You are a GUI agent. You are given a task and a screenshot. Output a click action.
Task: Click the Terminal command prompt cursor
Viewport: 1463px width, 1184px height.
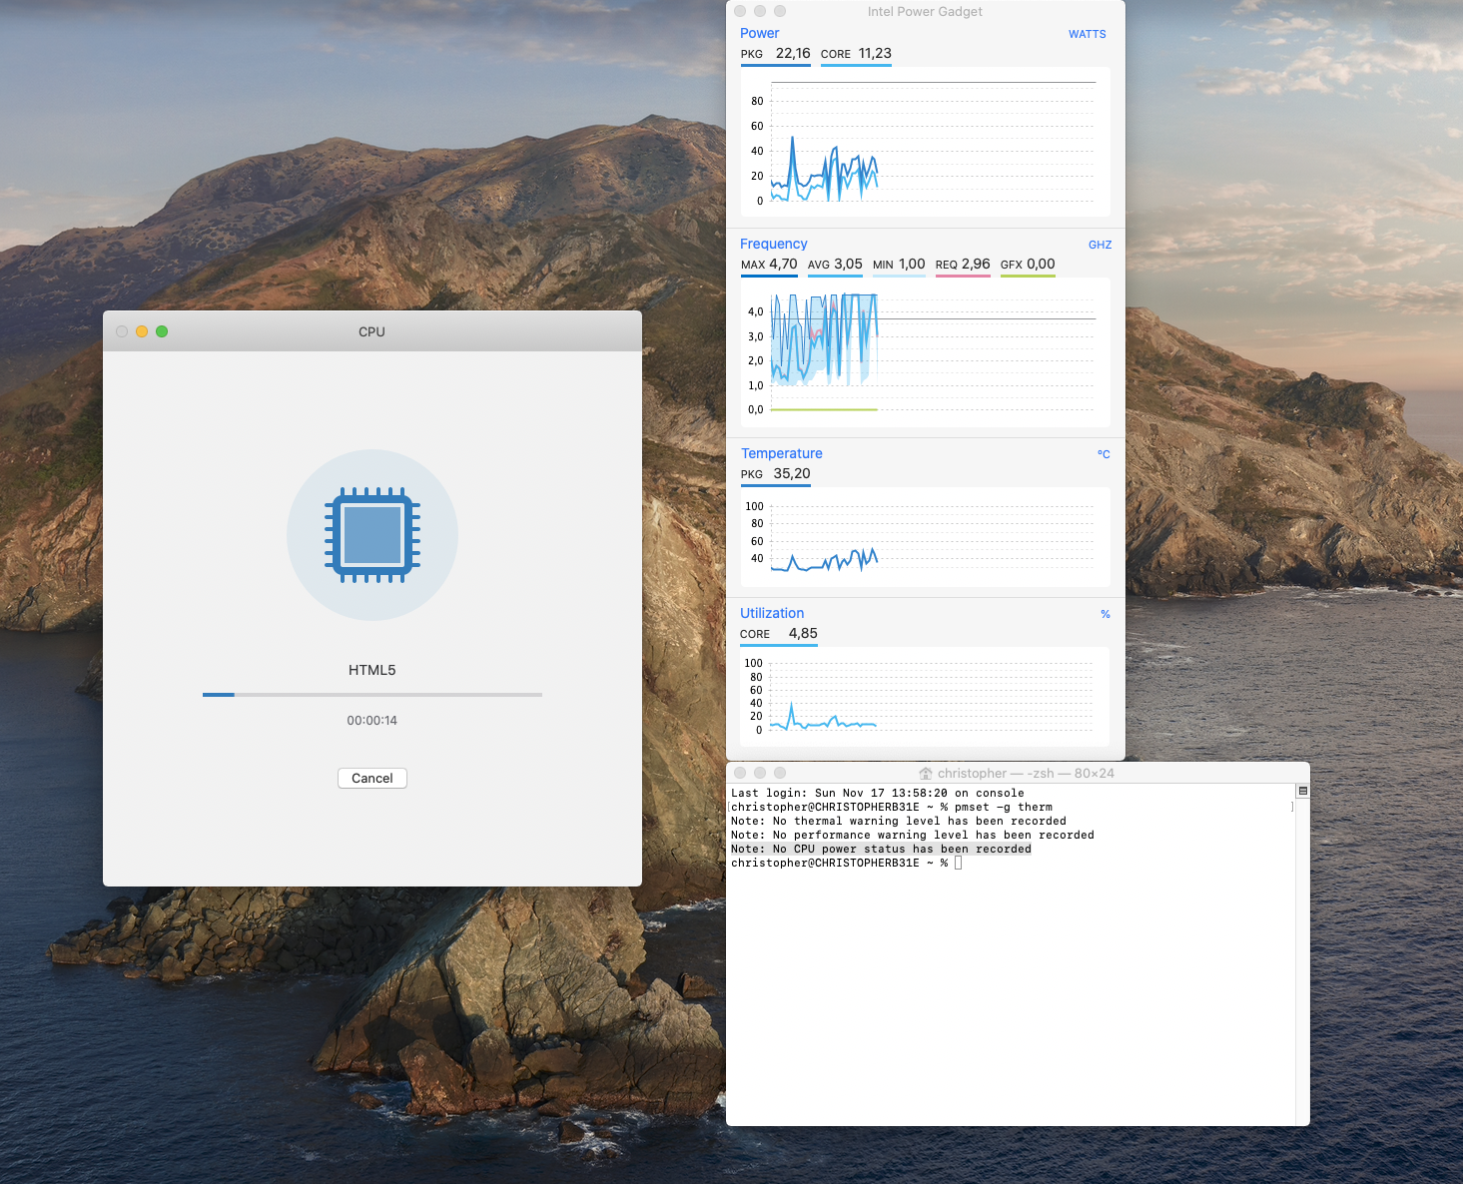click(x=958, y=863)
